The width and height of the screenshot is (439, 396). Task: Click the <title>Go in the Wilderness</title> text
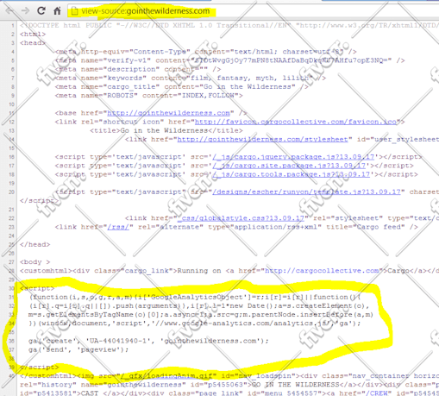[166, 130]
